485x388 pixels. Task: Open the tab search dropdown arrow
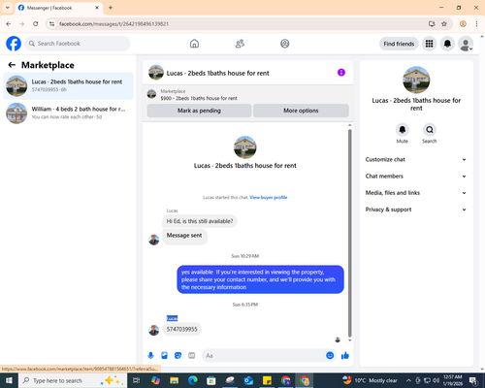click(8, 8)
